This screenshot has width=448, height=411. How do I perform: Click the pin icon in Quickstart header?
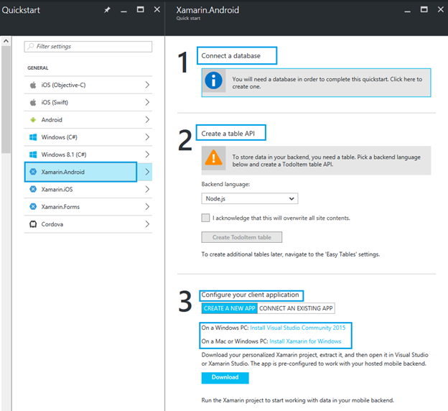pos(108,10)
